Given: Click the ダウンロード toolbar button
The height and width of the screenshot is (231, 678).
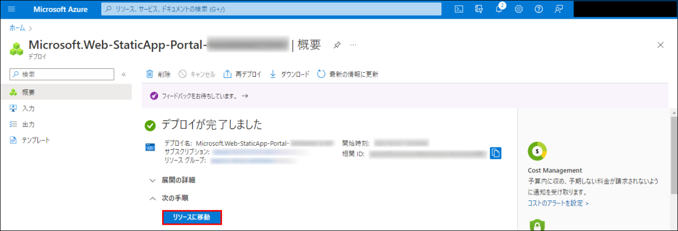Looking at the screenshot, I should pos(289,74).
